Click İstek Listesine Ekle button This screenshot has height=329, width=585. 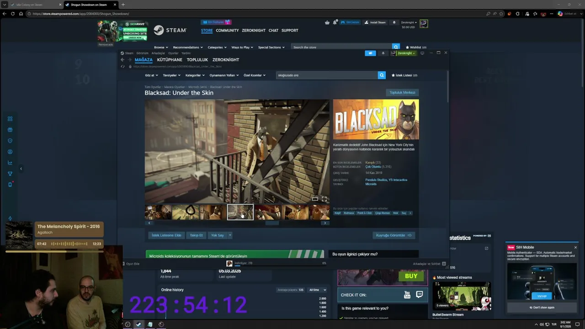[166, 235]
